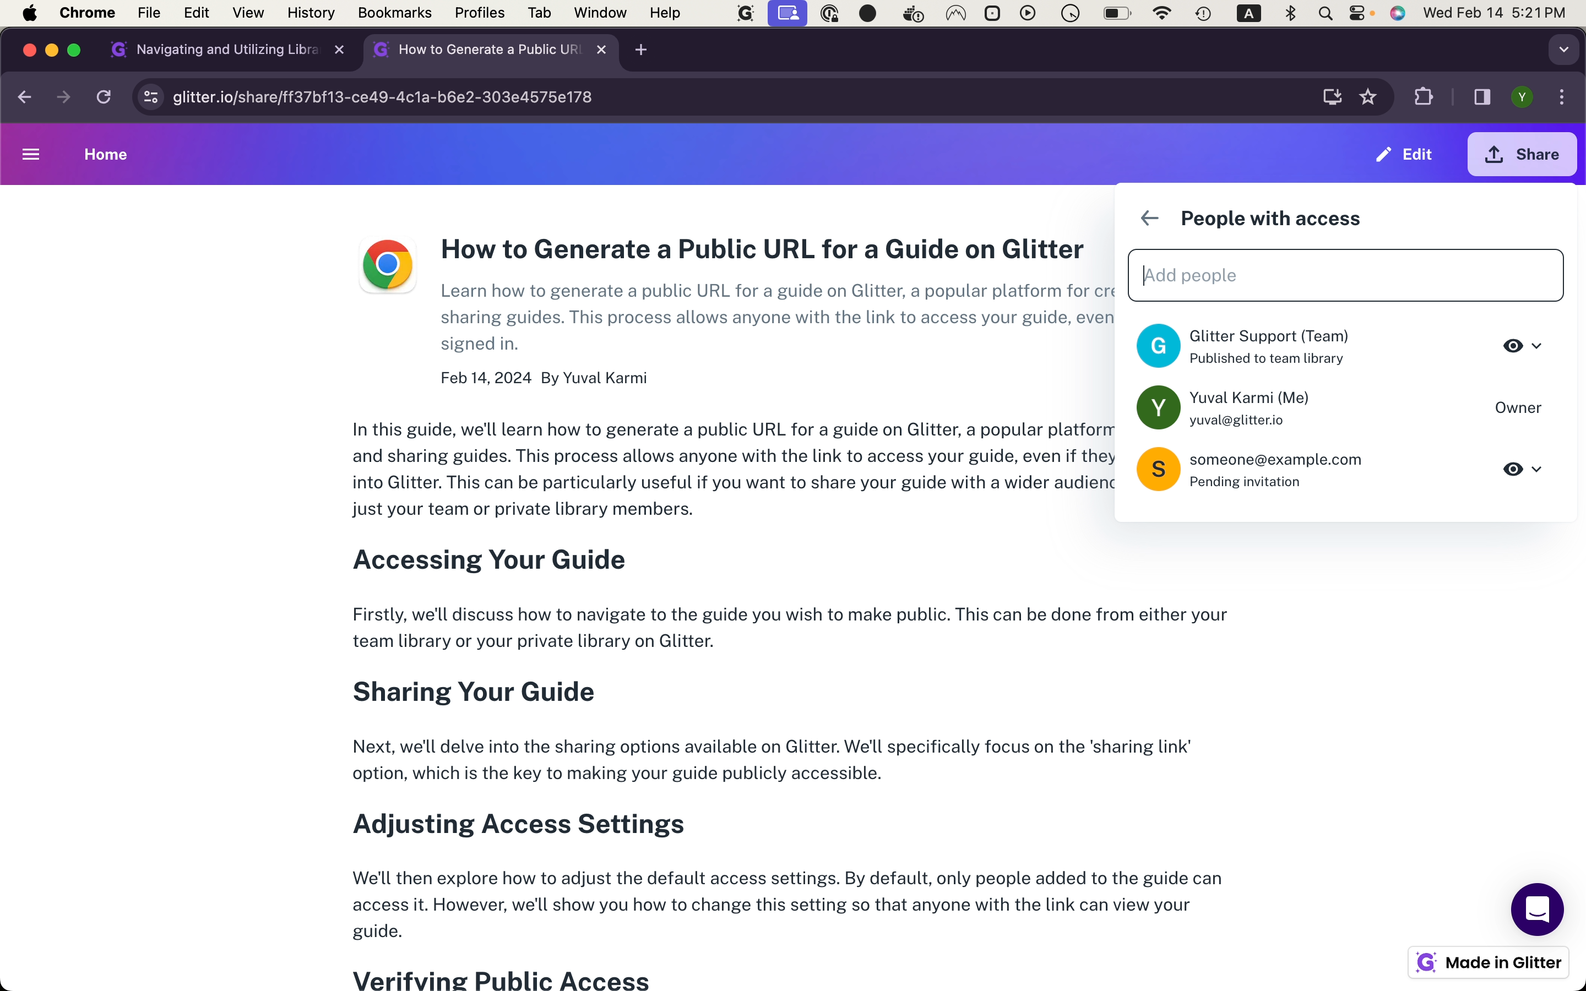Open the Intercom chat bubble
Screen dimensions: 1586x991
pyautogui.click(x=1536, y=909)
